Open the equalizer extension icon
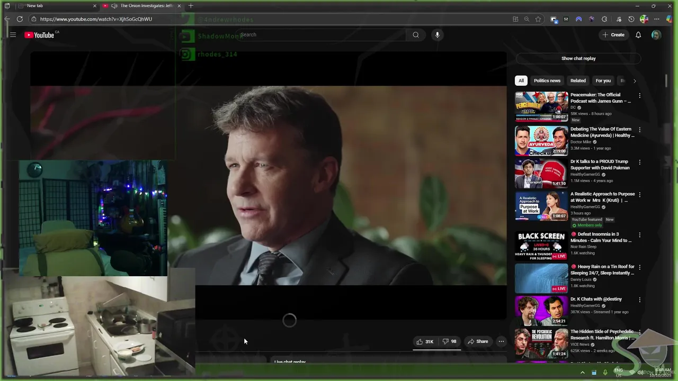Screen dimensions: 678x381 [566, 19]
